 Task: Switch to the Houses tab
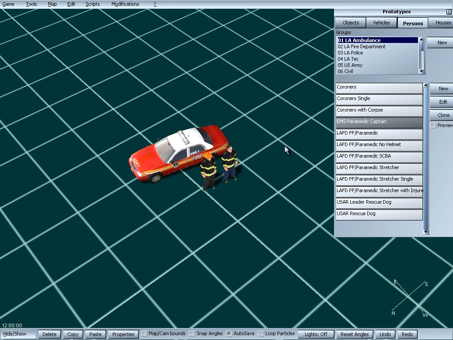click(x=441, y=23)
